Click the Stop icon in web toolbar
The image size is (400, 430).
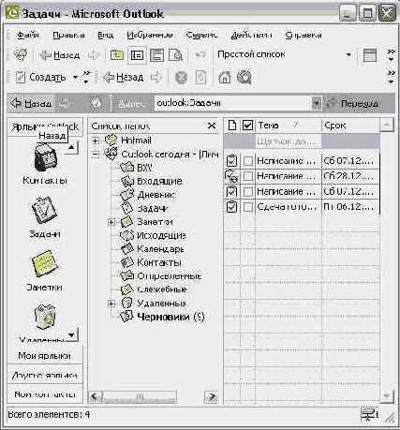pyautogui.click(x=181, y=78)
